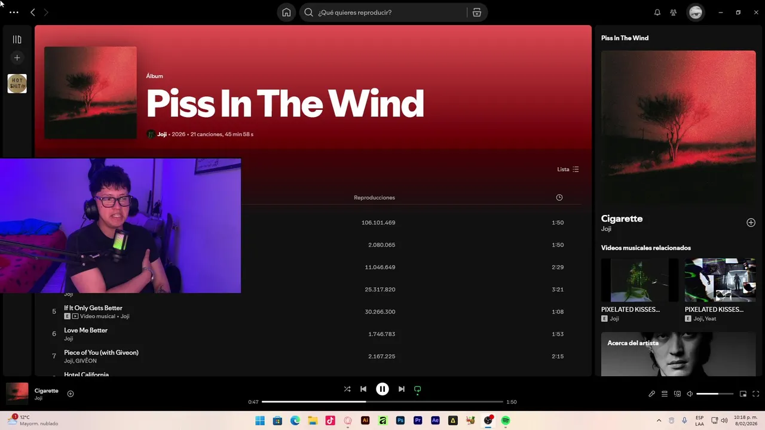Open Video musical link on track 5
765x430 pixels.
(x=97, y=317)
